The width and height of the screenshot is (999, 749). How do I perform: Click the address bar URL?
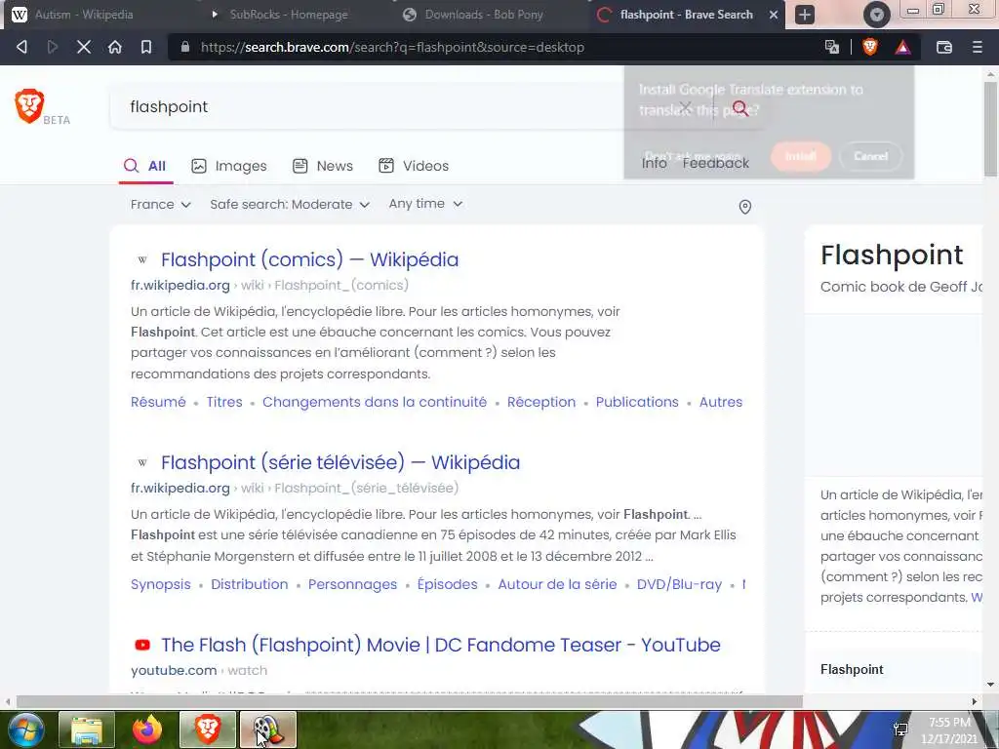pos(392,47)
